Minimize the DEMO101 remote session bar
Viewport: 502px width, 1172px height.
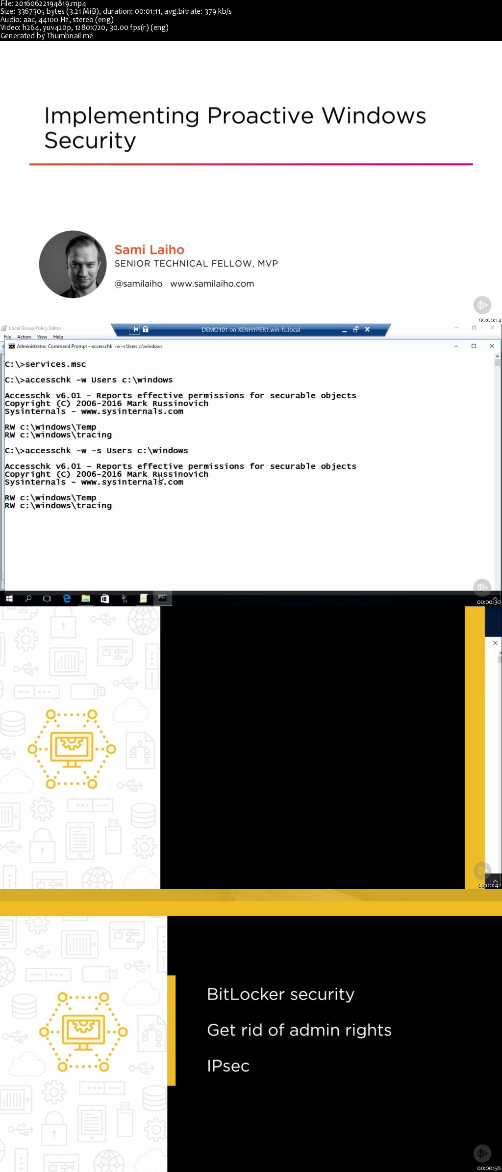point(345,330)
